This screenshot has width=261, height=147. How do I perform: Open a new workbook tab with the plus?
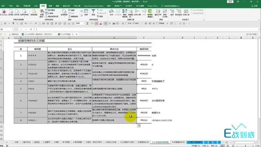77,34
